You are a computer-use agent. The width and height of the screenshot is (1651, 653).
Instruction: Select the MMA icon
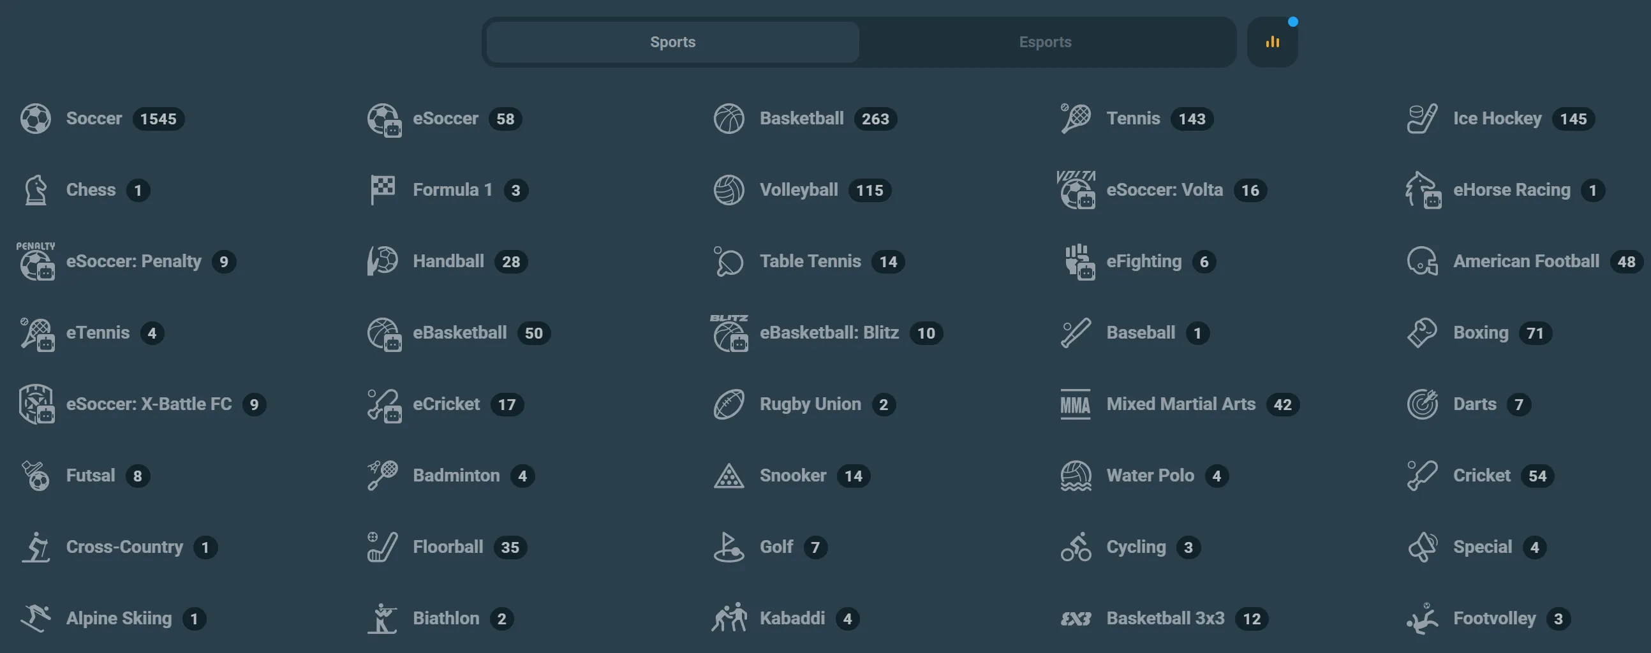tap(1076, 404)
